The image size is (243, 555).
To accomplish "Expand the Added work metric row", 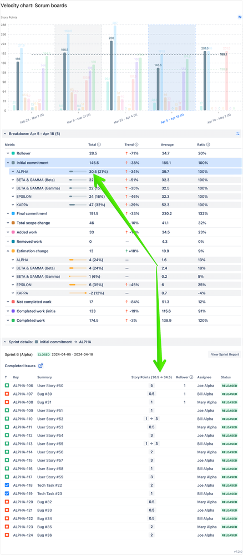I will pyautogui.click(x=8, y=232).
